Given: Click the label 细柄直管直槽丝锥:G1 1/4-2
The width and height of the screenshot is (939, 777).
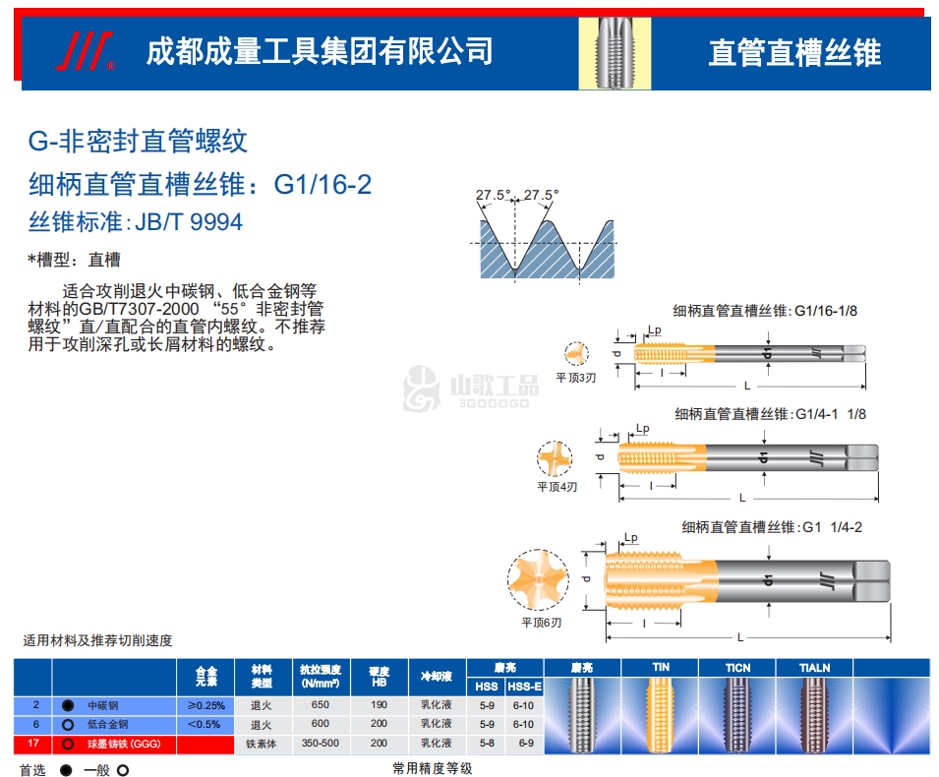Looking at the screenshot, I should click(x=772, y=527).
